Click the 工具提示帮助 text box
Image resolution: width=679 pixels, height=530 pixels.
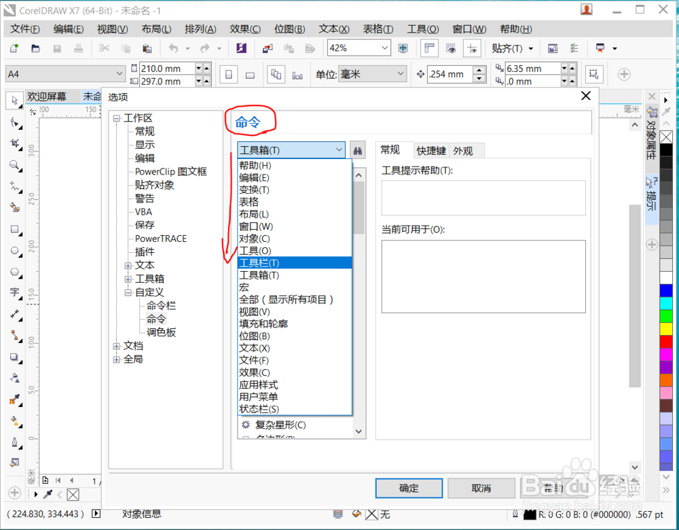[x=483, y=198]
